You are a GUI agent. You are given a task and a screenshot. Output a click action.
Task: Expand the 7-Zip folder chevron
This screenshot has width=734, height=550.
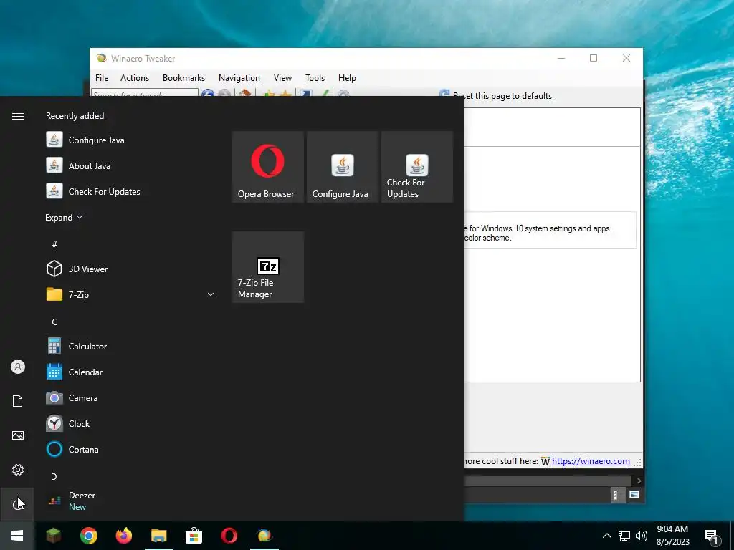point(211,294)
